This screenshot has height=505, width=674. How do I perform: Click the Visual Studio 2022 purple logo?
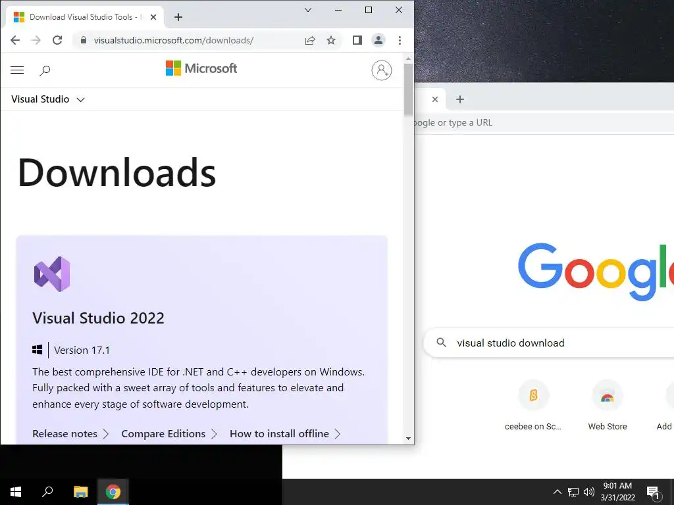click(x=52, y=274)
